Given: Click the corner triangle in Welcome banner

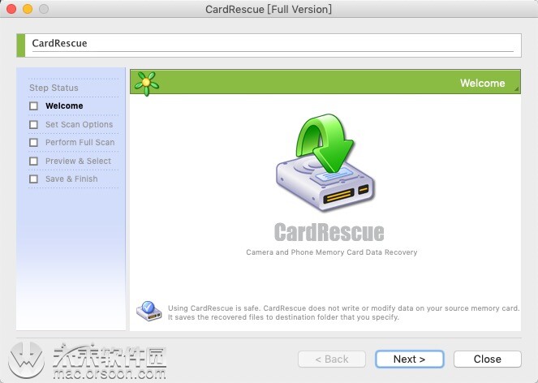Looking at the screenshot, I should coord(516,89).
